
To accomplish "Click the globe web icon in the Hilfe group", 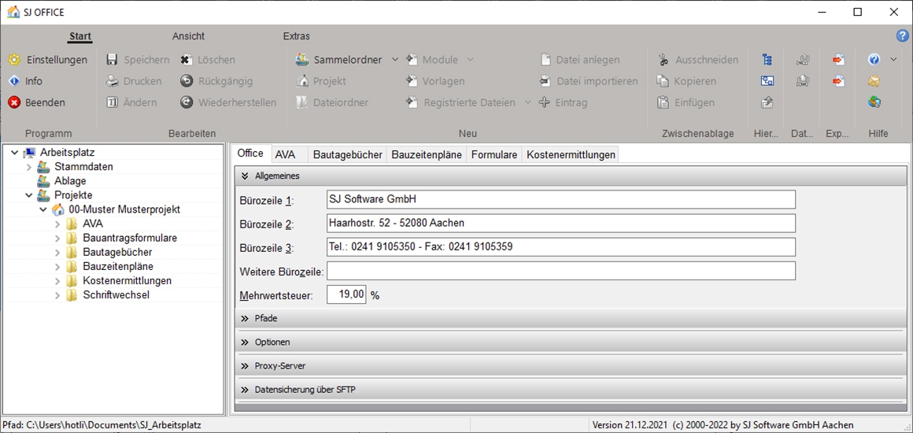I will coord(874,102).
